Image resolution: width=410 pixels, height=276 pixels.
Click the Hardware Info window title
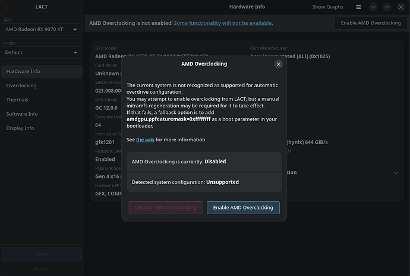[x=247, y=7]
